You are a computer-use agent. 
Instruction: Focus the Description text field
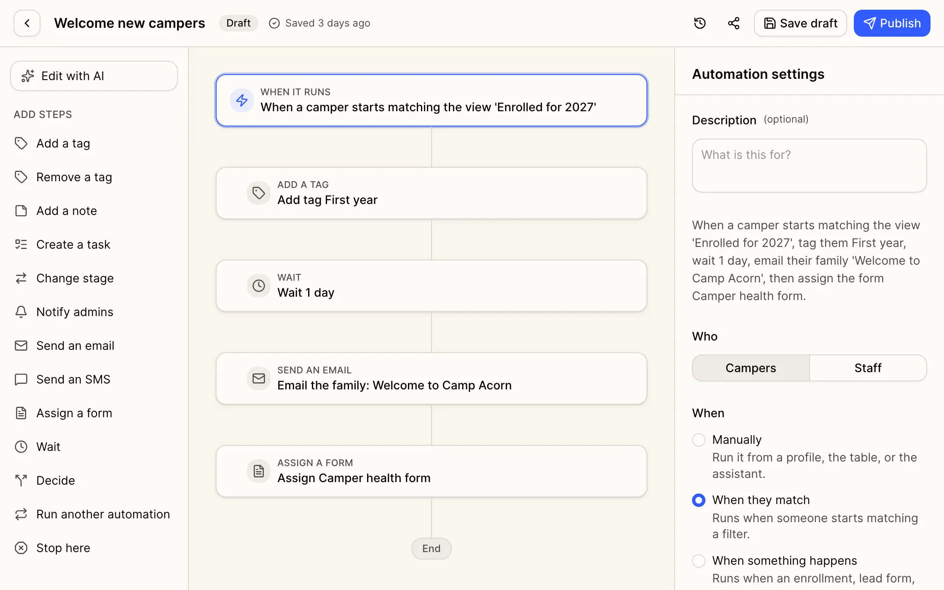tap(809, 166)
